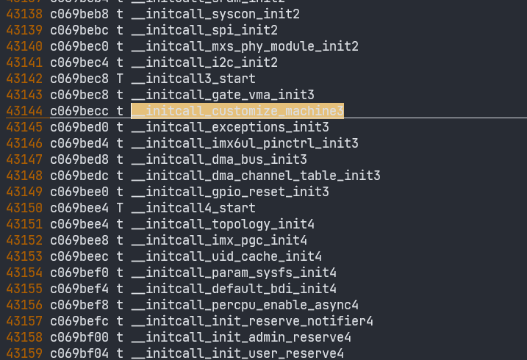Click the __initcall3_start symbol text
The width and height of the screenshot is (527, 360).
pyautogui.click(x=193, y=79)
